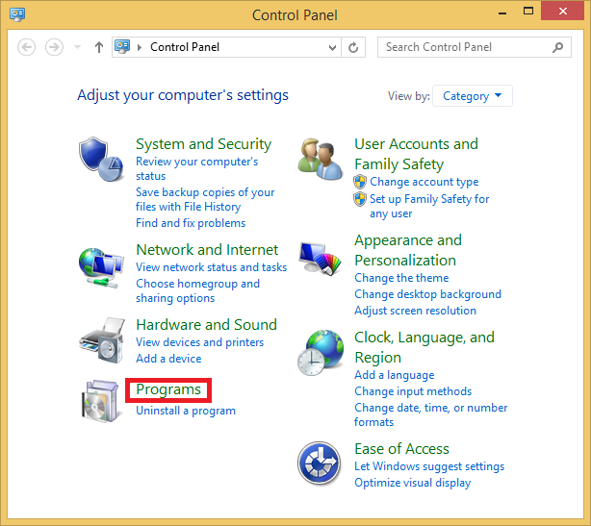Open the Programs category heading
This screenshot has height=526, width=591.
(168, 389)
